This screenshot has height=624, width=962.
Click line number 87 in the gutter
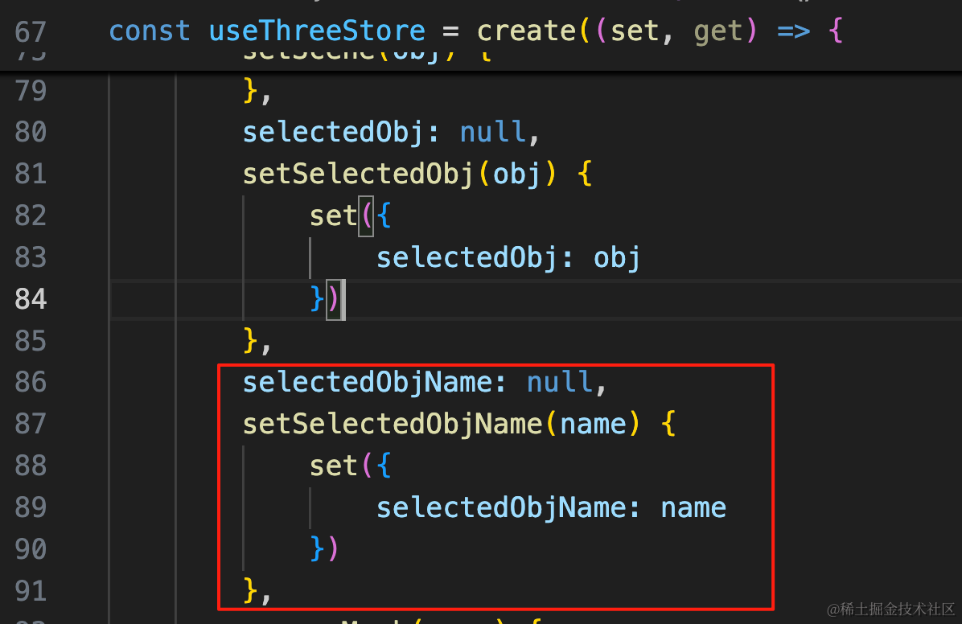pyautogui.click(x=31, y=424)
